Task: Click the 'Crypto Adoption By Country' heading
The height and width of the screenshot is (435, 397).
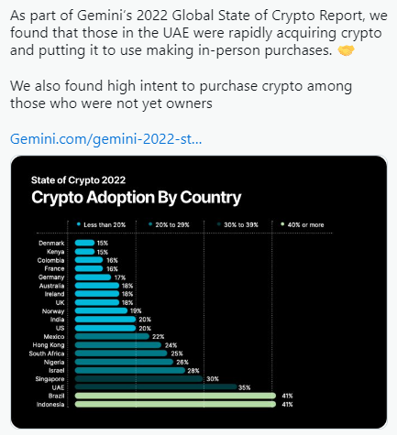Action: click(137, 197)
